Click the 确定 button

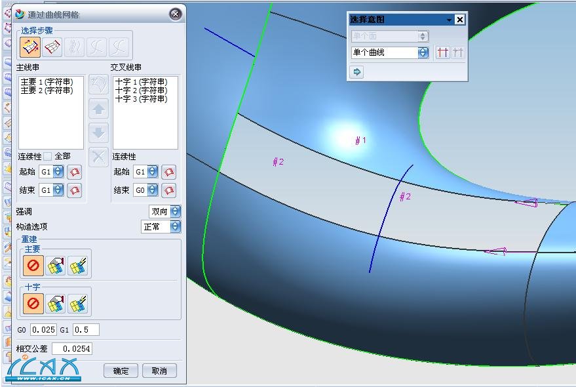coord(121,371)
